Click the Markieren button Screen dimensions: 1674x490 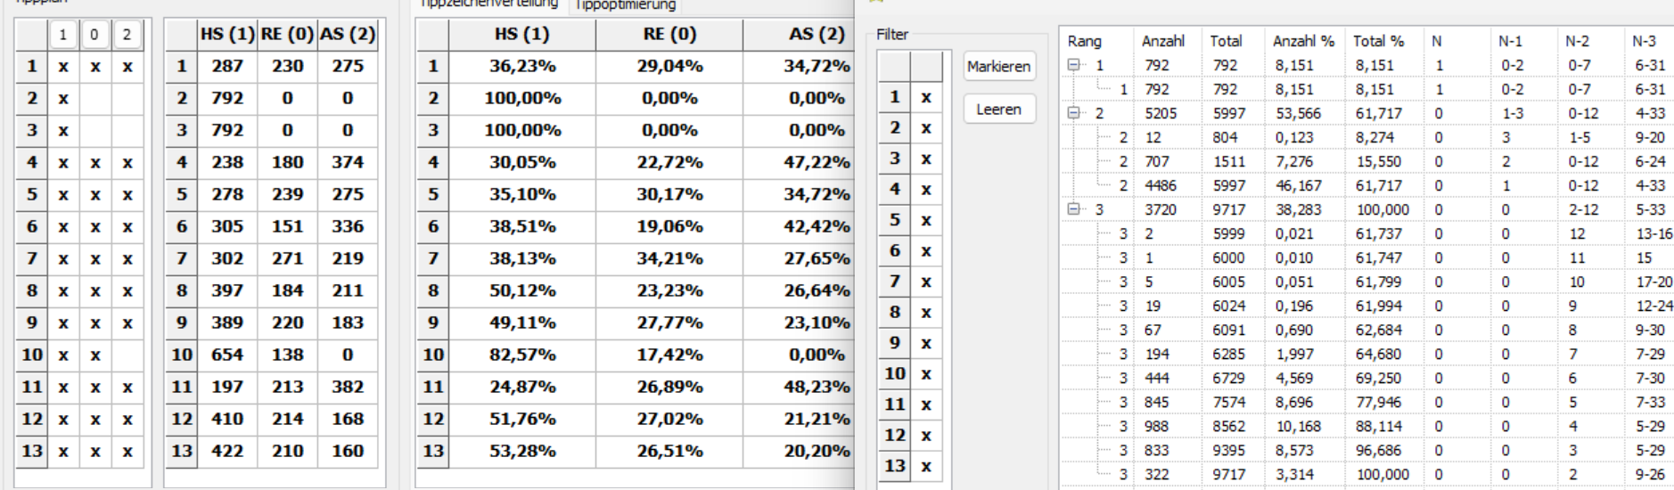998,67
